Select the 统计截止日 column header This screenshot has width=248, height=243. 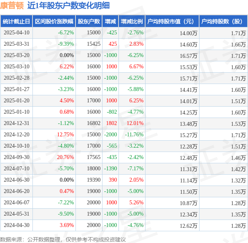coord(16,21)
